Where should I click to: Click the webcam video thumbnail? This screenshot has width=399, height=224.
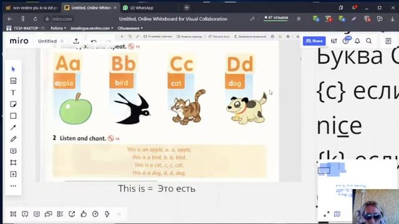tap(376, 206)
